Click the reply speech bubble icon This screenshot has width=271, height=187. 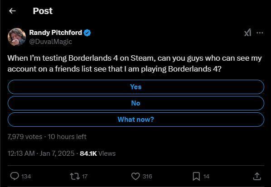tap(15, 176)
